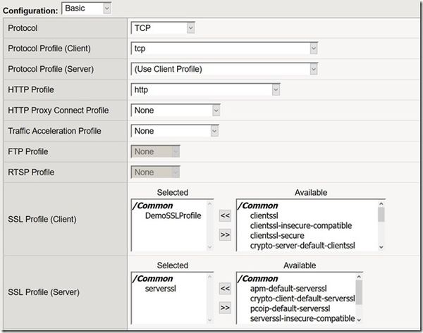Open the Protocol Profile (Server) dropdown
This screenshot has width=423, height=333.
(224, 69)
